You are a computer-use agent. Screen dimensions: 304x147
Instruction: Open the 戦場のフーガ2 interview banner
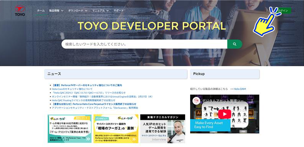tap(116, 129)
